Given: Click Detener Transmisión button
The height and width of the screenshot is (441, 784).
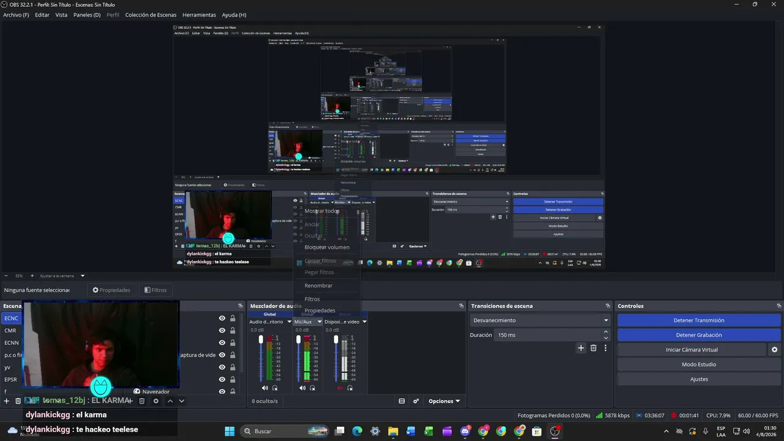Looking at the screenshot, I should click(x=699, y=320).
